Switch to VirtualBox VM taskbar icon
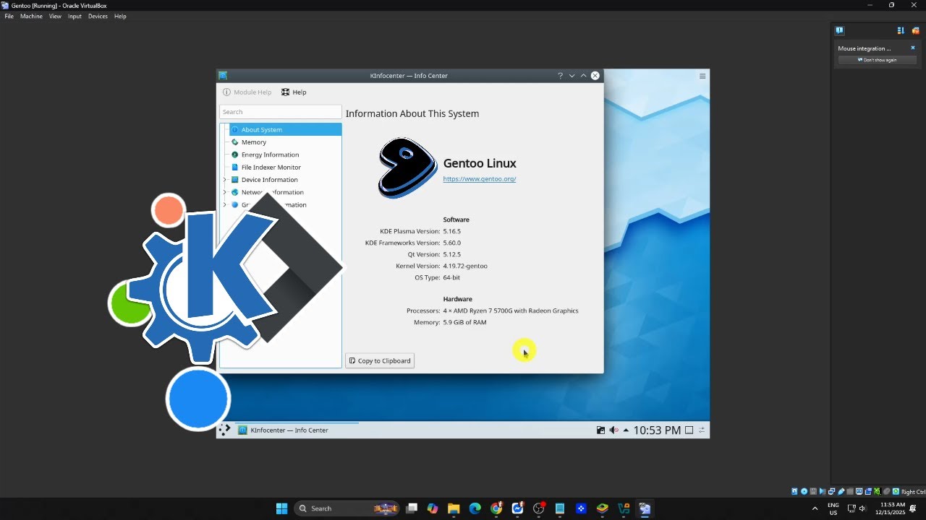Screen dimensions: 926x520 645,508
